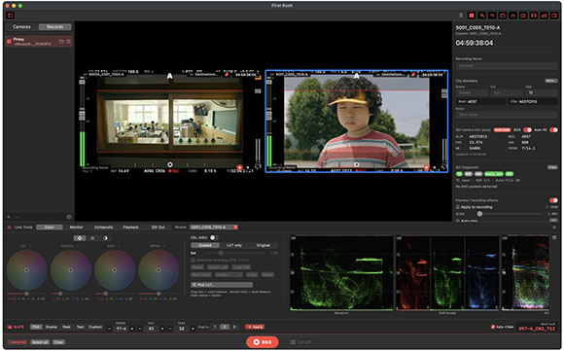Open the Source dropdown in Live Tools

214,228
